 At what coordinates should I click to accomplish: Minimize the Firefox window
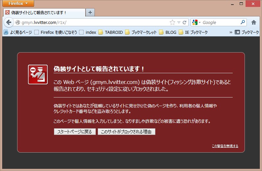click(232, 4)
